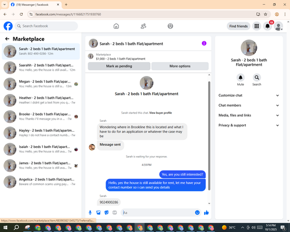Reload the page with browser refresh button
Viewport: 290px width, 232px height.
(21, 14)
